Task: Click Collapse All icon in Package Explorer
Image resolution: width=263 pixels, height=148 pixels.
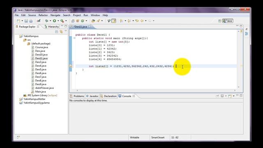Action: tap(57, 32)
